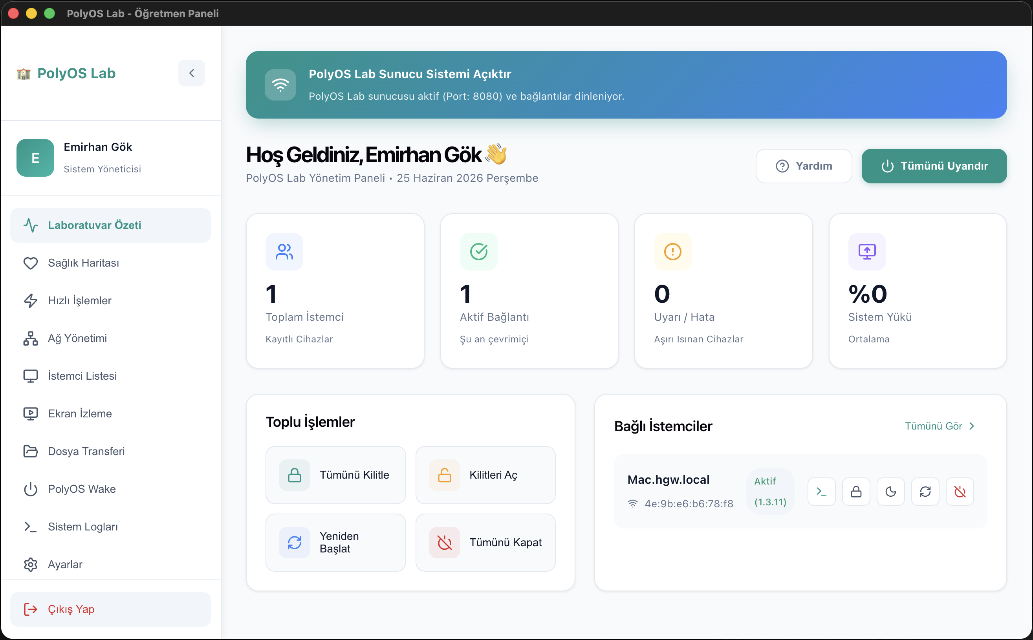Viewport: 1033px width, 640px height.
Task: Put Mac.hgw.local to sleep with the moon icon
Action: tap(891, 492)
